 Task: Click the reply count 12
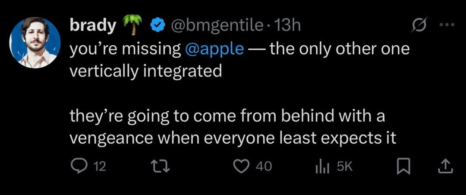coord(100,167)
